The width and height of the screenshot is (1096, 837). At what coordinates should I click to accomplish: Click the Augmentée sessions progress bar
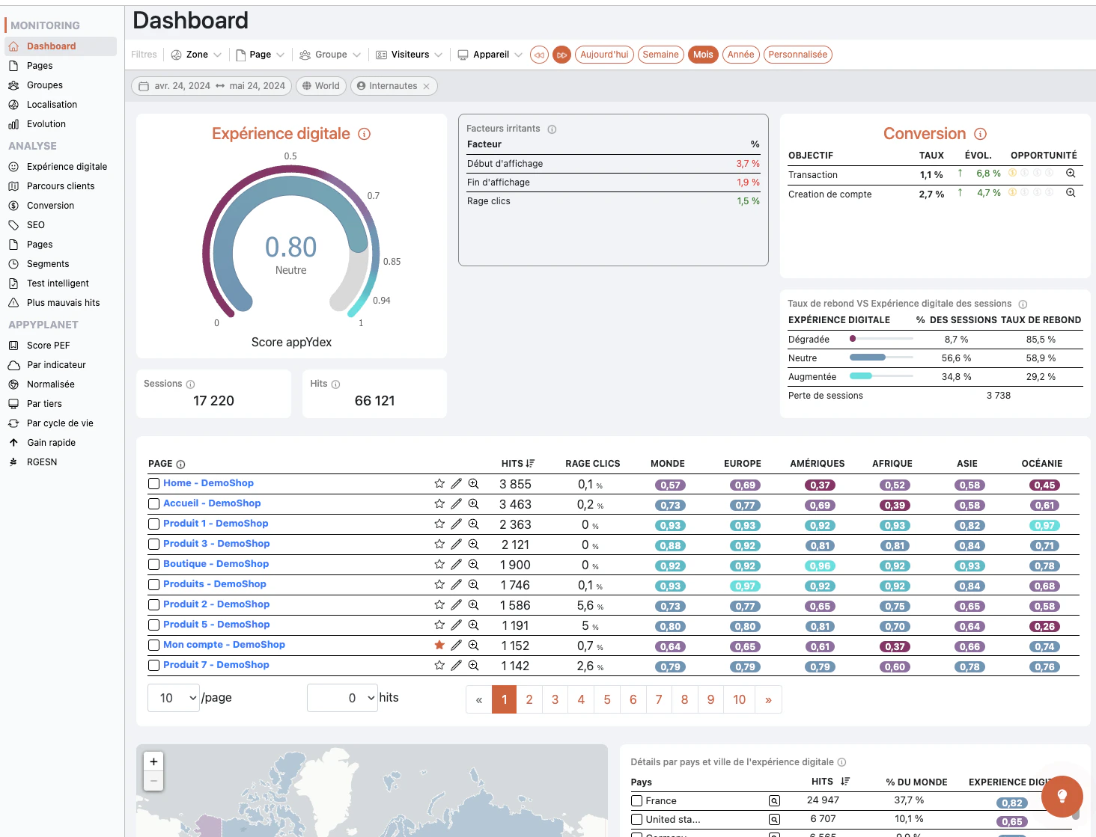pos(881,376)
